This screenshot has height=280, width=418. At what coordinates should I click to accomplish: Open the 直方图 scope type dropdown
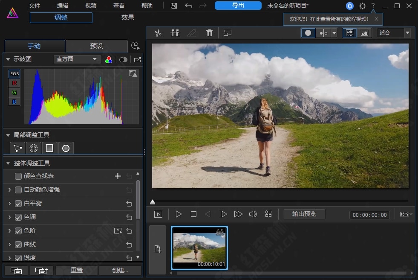click(77, 59)
